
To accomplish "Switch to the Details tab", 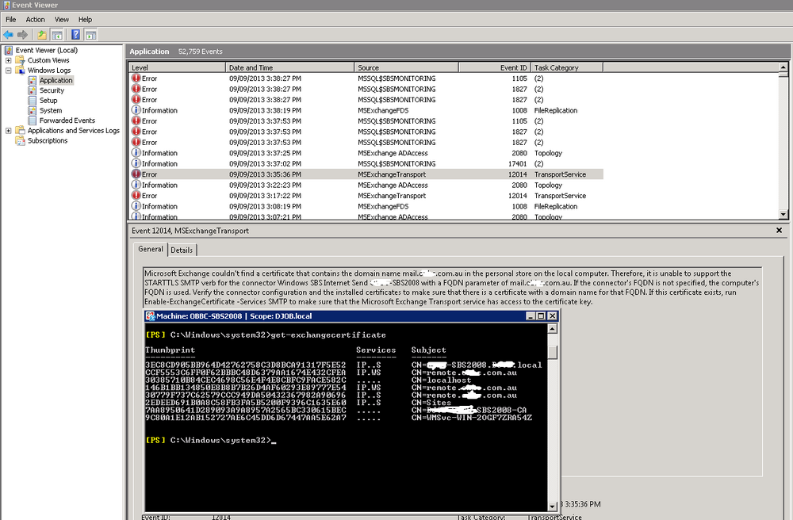I will [x=182, y=250].
